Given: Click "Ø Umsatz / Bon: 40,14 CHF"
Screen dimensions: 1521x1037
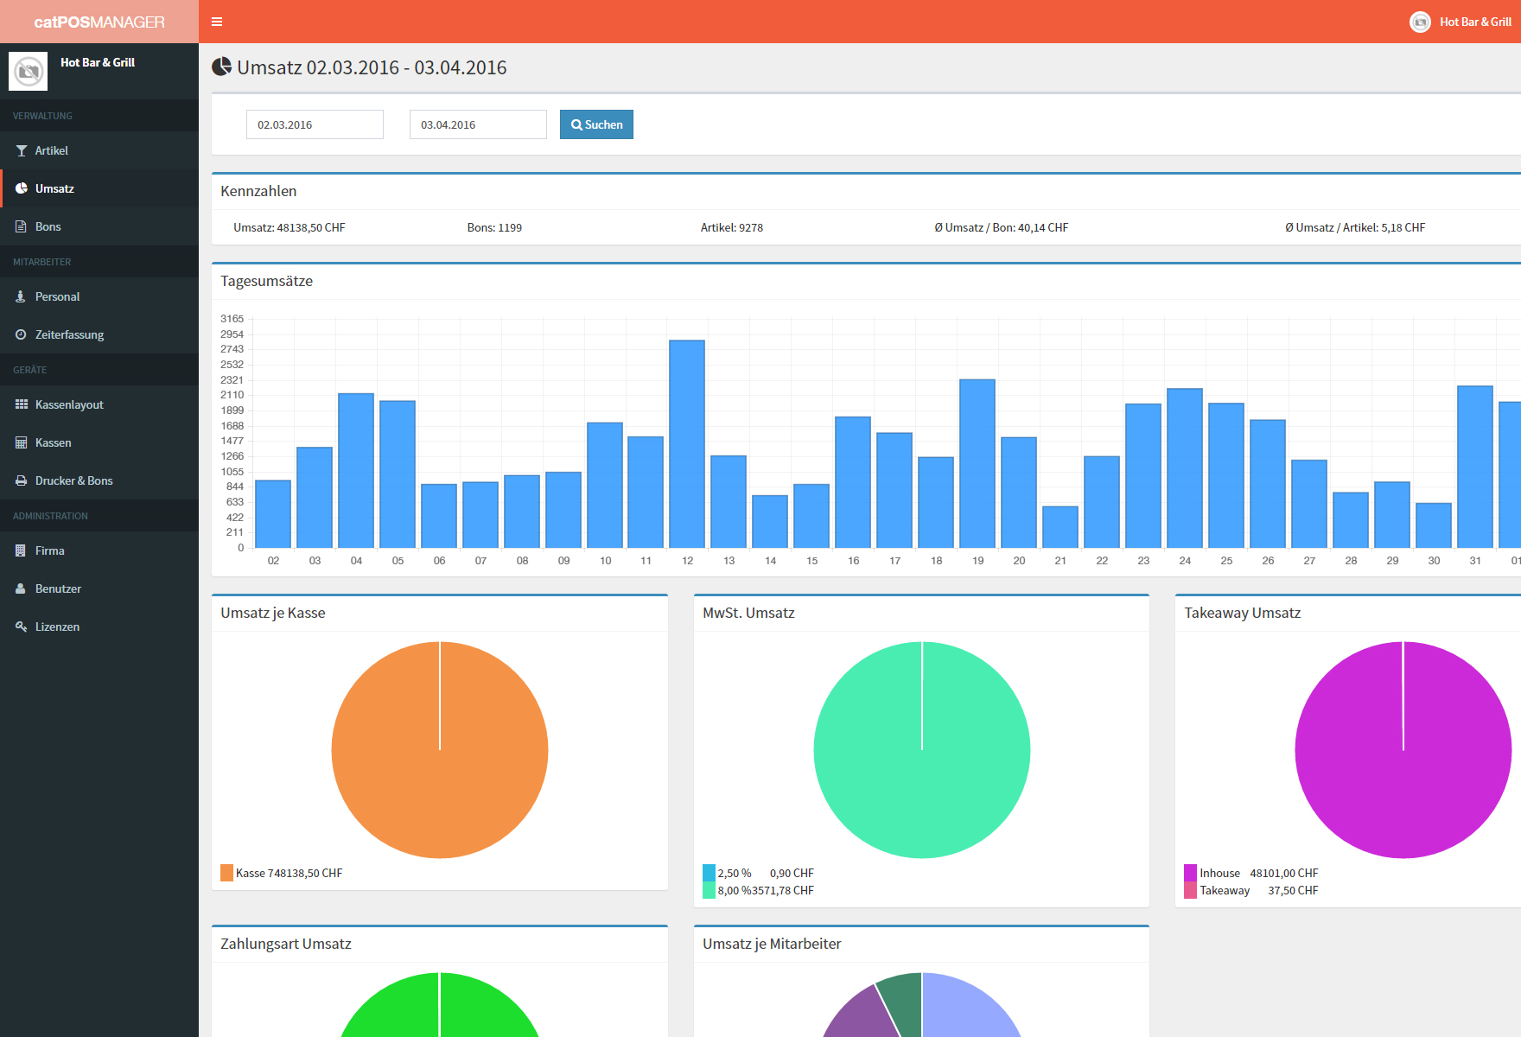Looking at the screenshot, I should pos(1002,227).
